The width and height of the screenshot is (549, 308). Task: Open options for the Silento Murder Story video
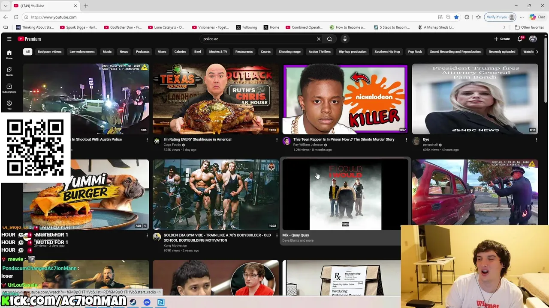406,140
